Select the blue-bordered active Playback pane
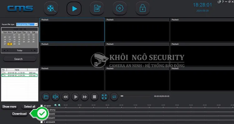Viewport: 234px width, 124px height. pyautogui.click(x=72, y=30)
